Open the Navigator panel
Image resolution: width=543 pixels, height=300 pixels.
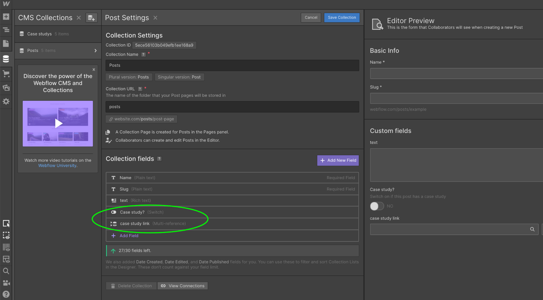(x=6, y=30)
